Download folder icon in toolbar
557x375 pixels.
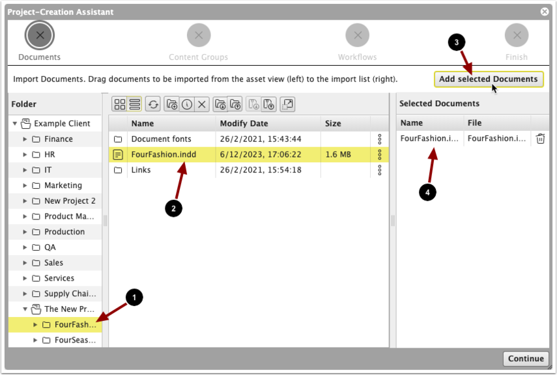(220, 104)
